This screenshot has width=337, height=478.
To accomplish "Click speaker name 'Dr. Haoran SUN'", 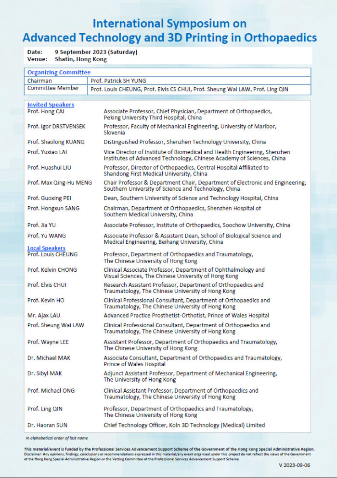I will click(x=47, y=425).
